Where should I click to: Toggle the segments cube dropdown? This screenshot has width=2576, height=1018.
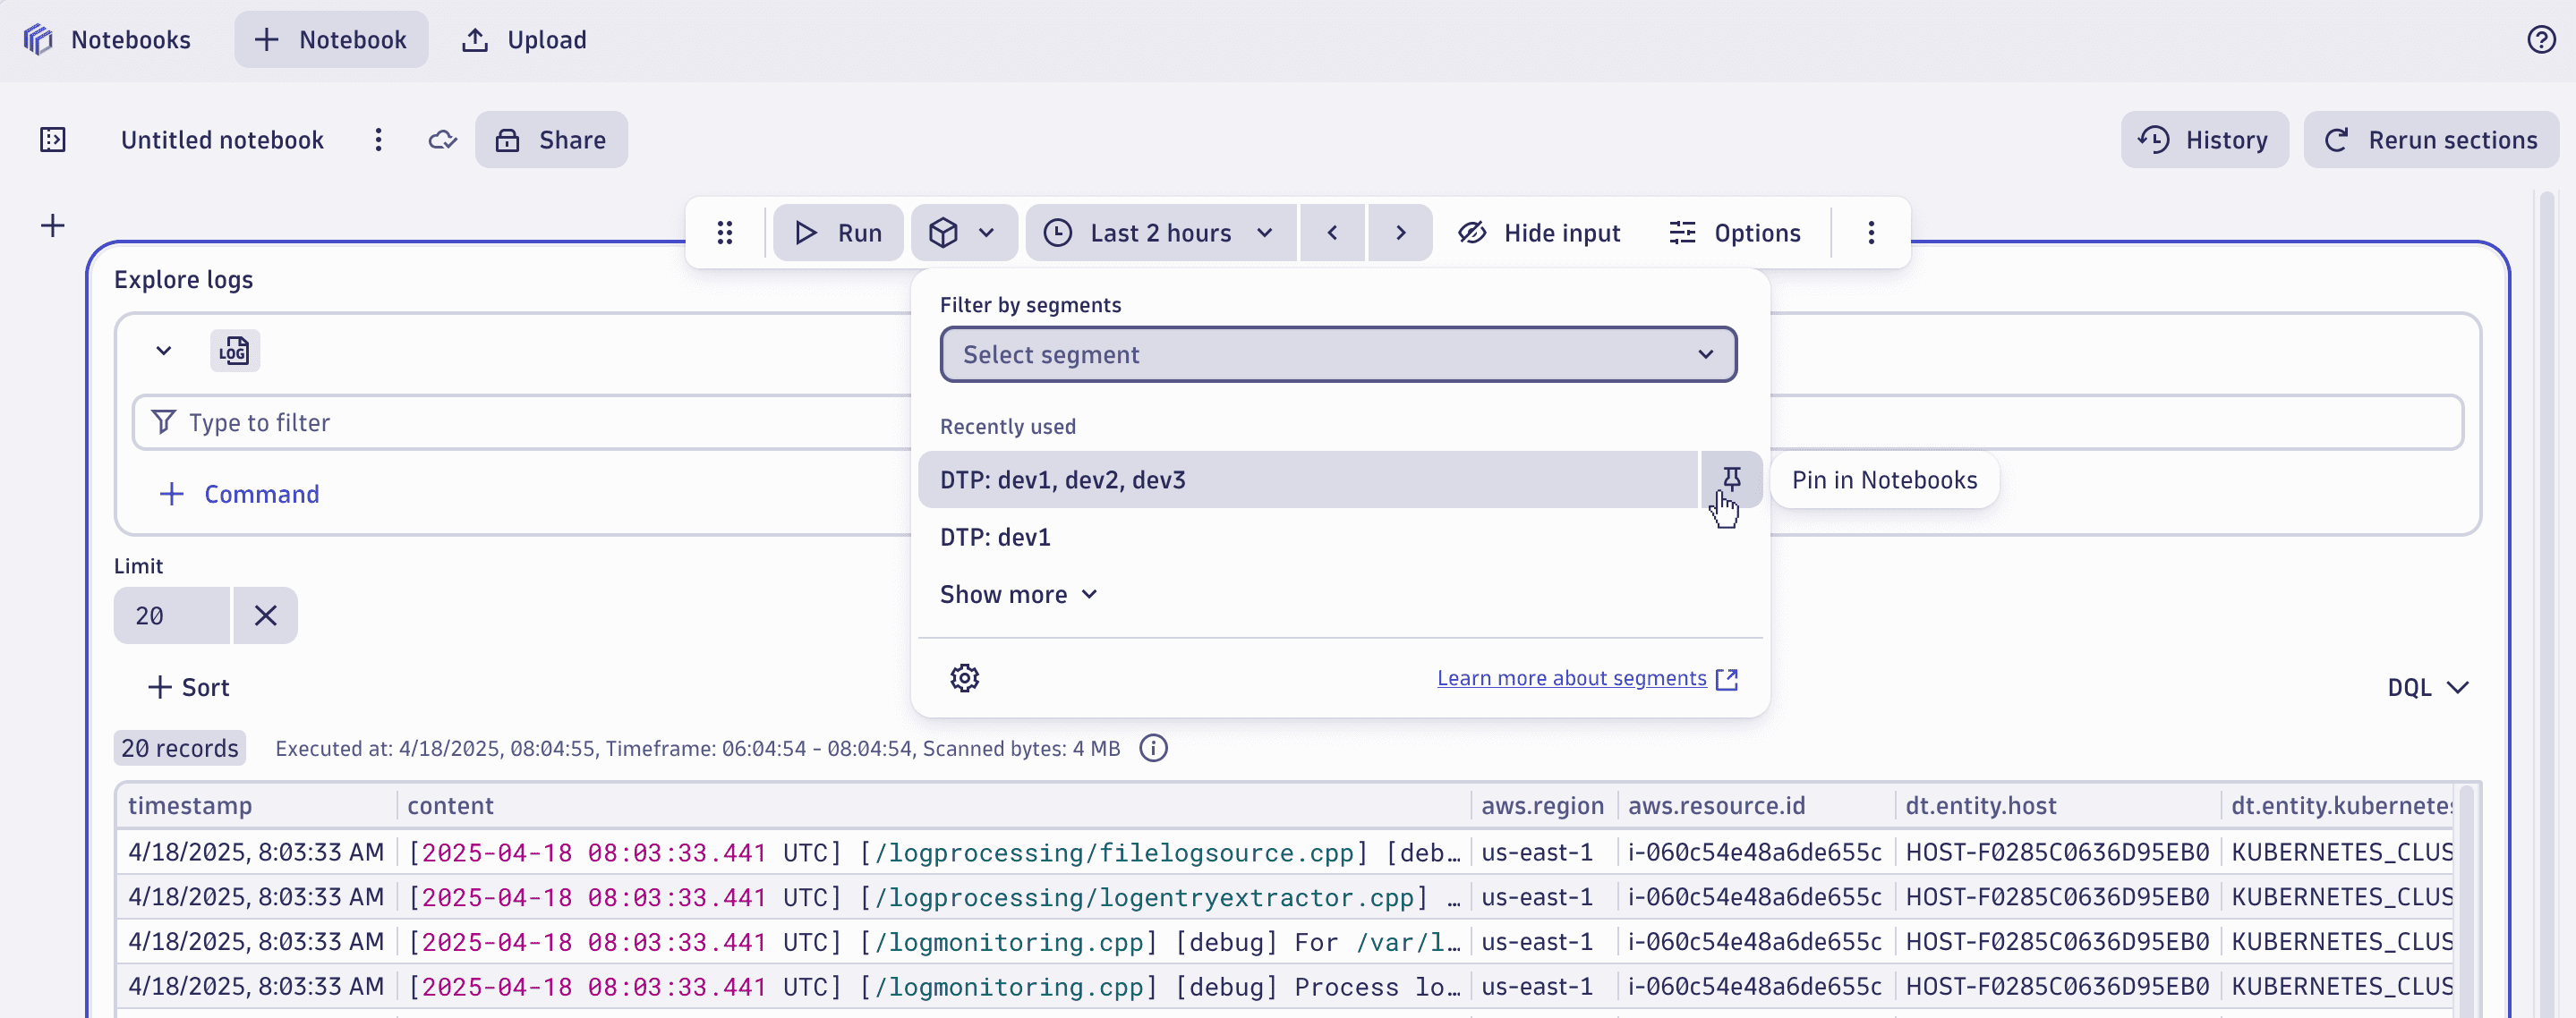coord(963,233)
